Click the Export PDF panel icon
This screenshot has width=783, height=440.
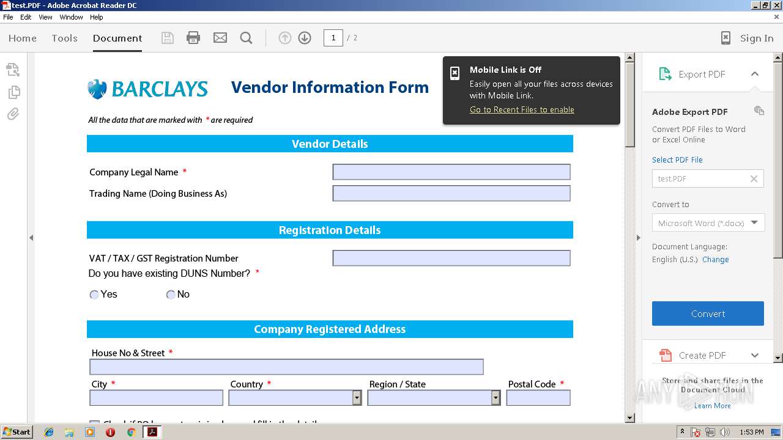[x=665, y=74]
